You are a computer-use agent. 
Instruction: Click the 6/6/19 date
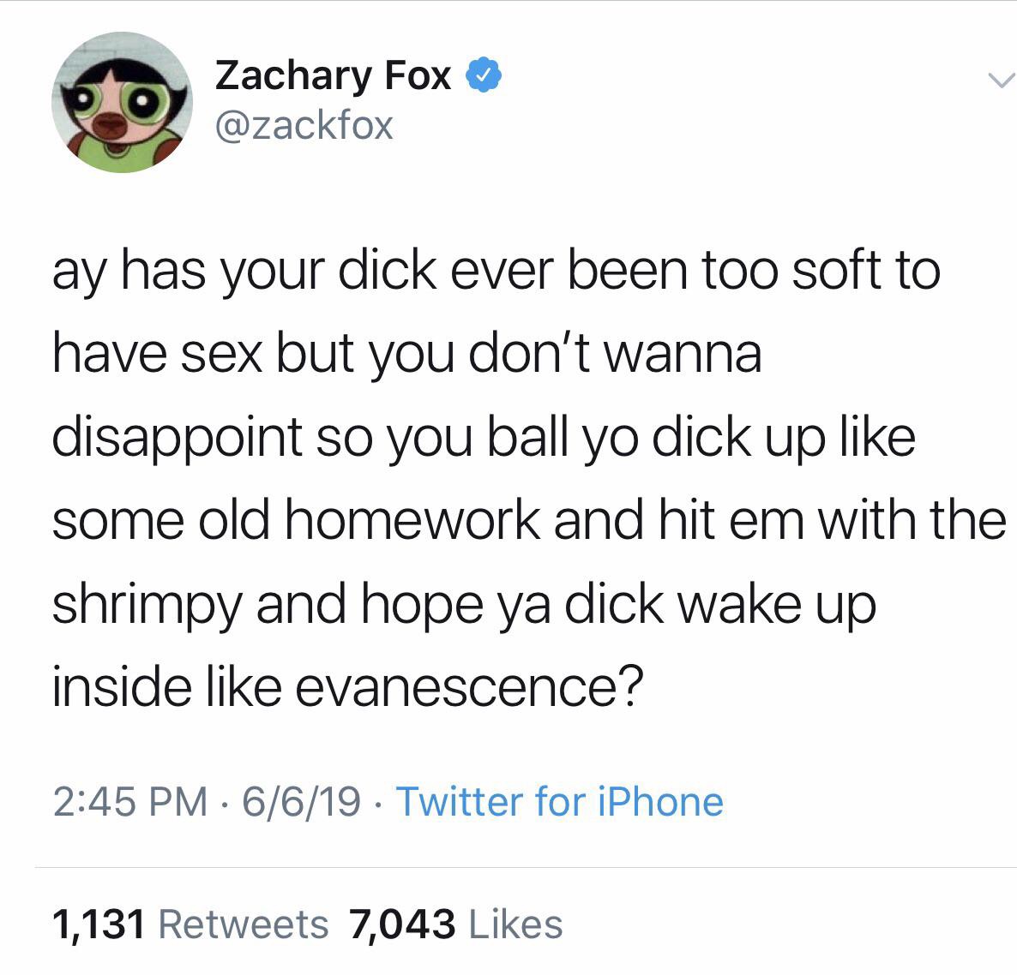coord(301,802)
